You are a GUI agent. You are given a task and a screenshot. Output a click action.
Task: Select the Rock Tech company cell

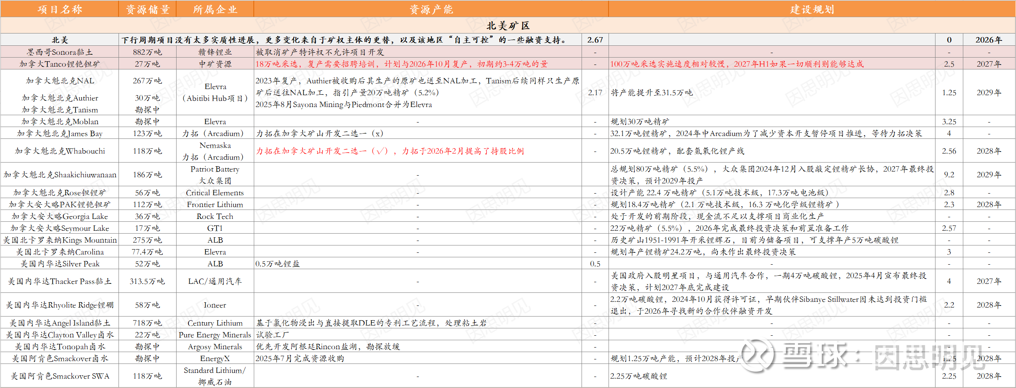point(215,216)
